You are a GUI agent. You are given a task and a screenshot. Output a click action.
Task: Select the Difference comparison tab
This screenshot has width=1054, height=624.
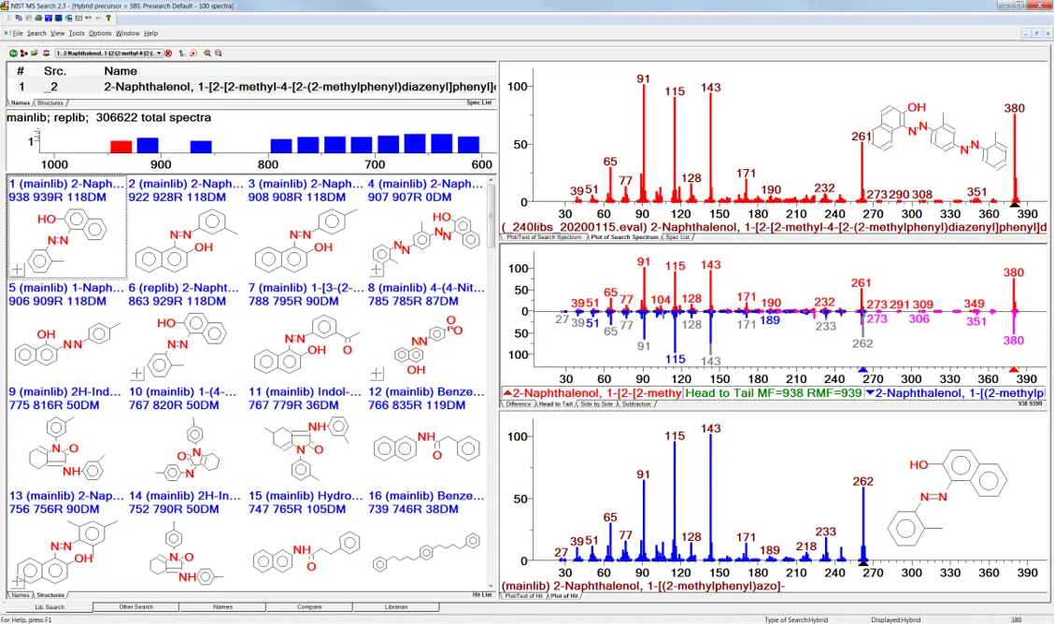tap(518, 404)
